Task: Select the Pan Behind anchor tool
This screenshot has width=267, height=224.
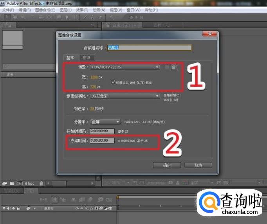Action: click(49, 17)
